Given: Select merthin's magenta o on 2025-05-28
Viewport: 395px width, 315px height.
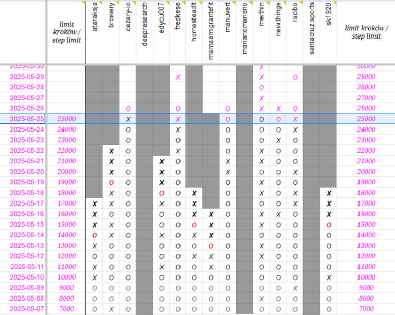Looking at the screenshot, I should 261,87.
